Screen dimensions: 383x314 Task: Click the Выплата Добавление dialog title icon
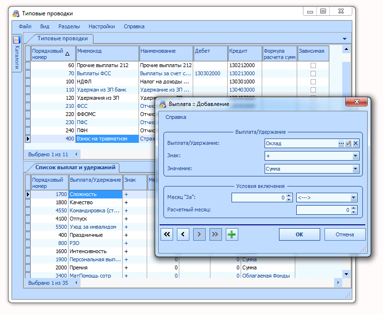(x=162, y=104)
